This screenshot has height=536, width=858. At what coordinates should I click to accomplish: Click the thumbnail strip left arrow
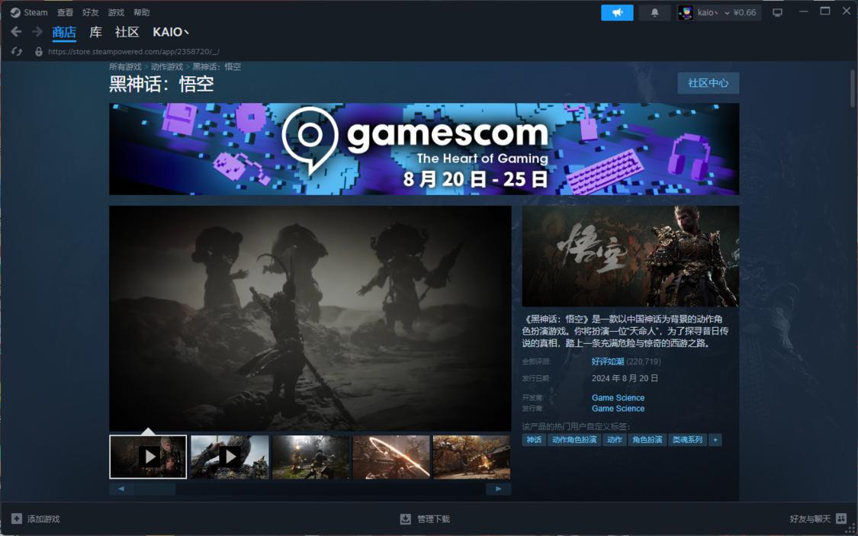[121, 489]
